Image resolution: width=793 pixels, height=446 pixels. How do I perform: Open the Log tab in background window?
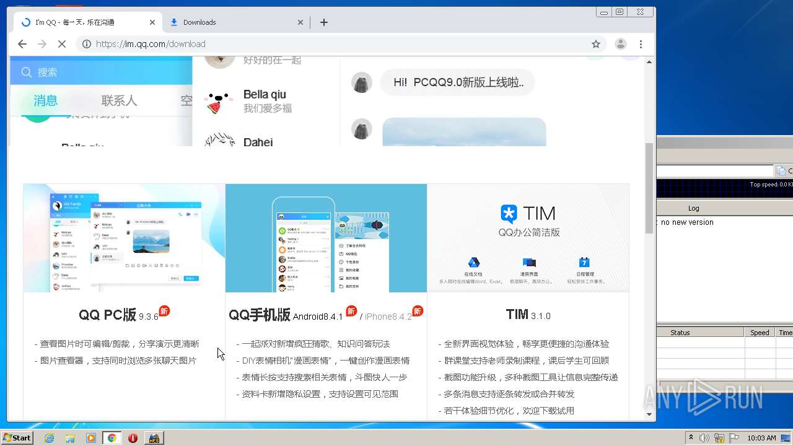click(x=693, y=208)
